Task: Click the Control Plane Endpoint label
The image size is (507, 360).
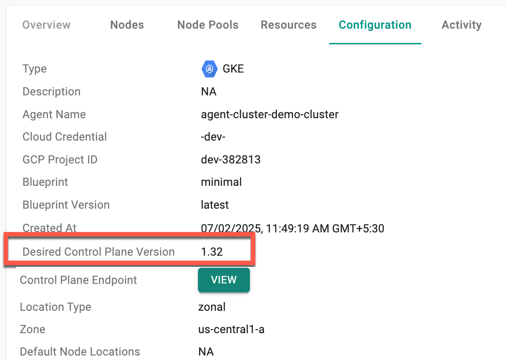Action: [x=78, y=280]
